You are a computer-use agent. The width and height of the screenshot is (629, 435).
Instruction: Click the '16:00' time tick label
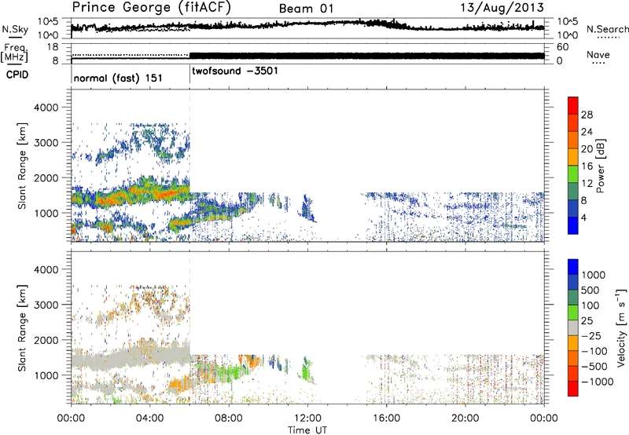(386, 419)
